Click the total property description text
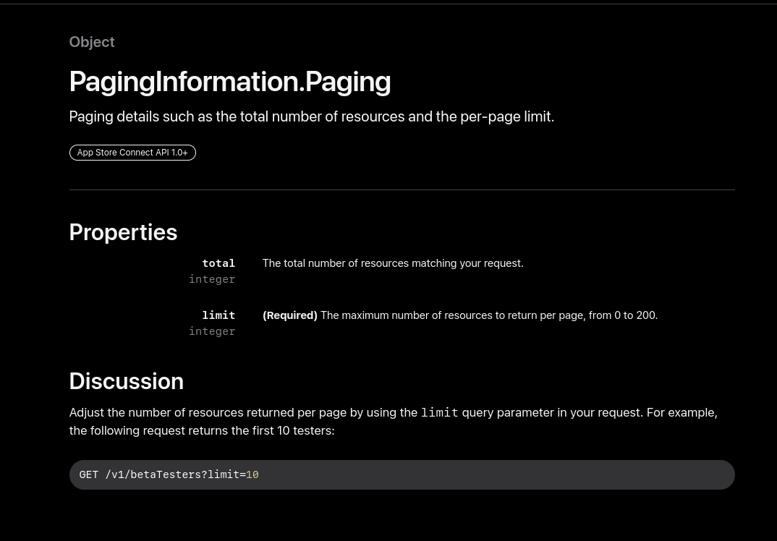This screenshot has height=541, width=777. coord(392,263)
